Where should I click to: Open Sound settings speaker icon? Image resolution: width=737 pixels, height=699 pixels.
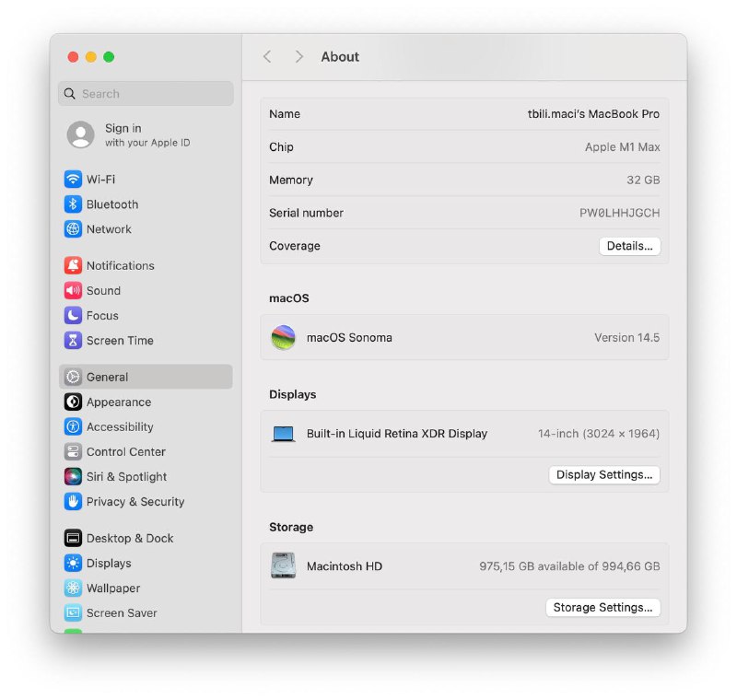pyautogui.click(x=73, y=290)
